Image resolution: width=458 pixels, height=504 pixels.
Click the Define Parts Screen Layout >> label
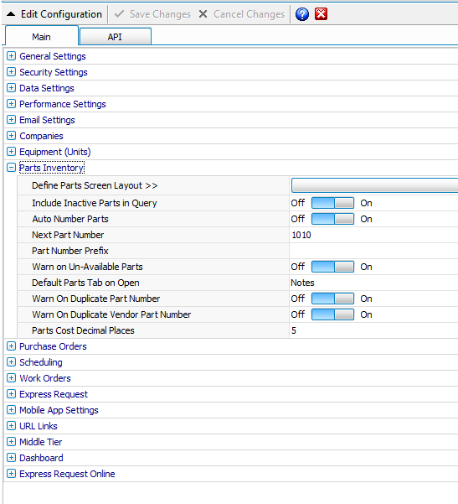(x=95, y=185)
